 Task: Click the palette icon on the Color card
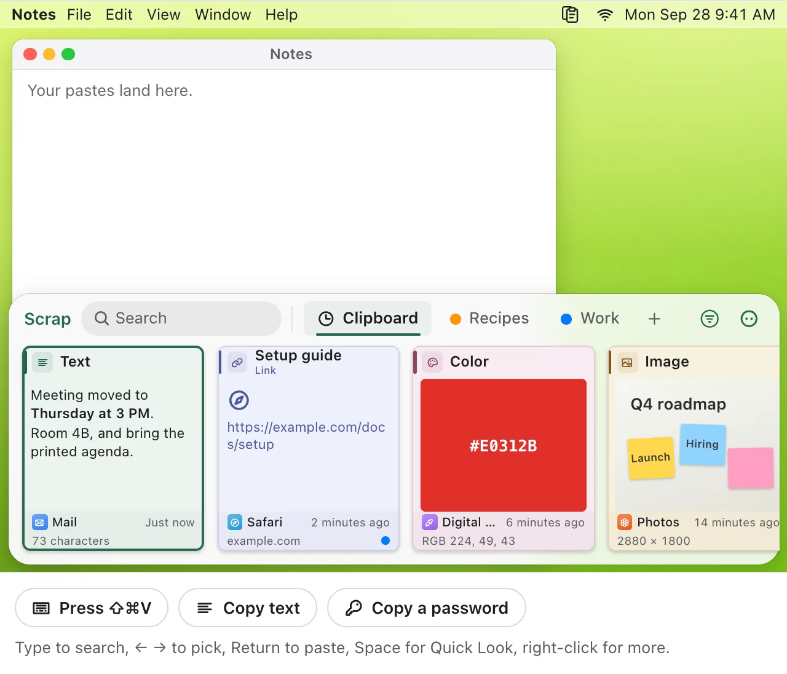pos(432,362)
